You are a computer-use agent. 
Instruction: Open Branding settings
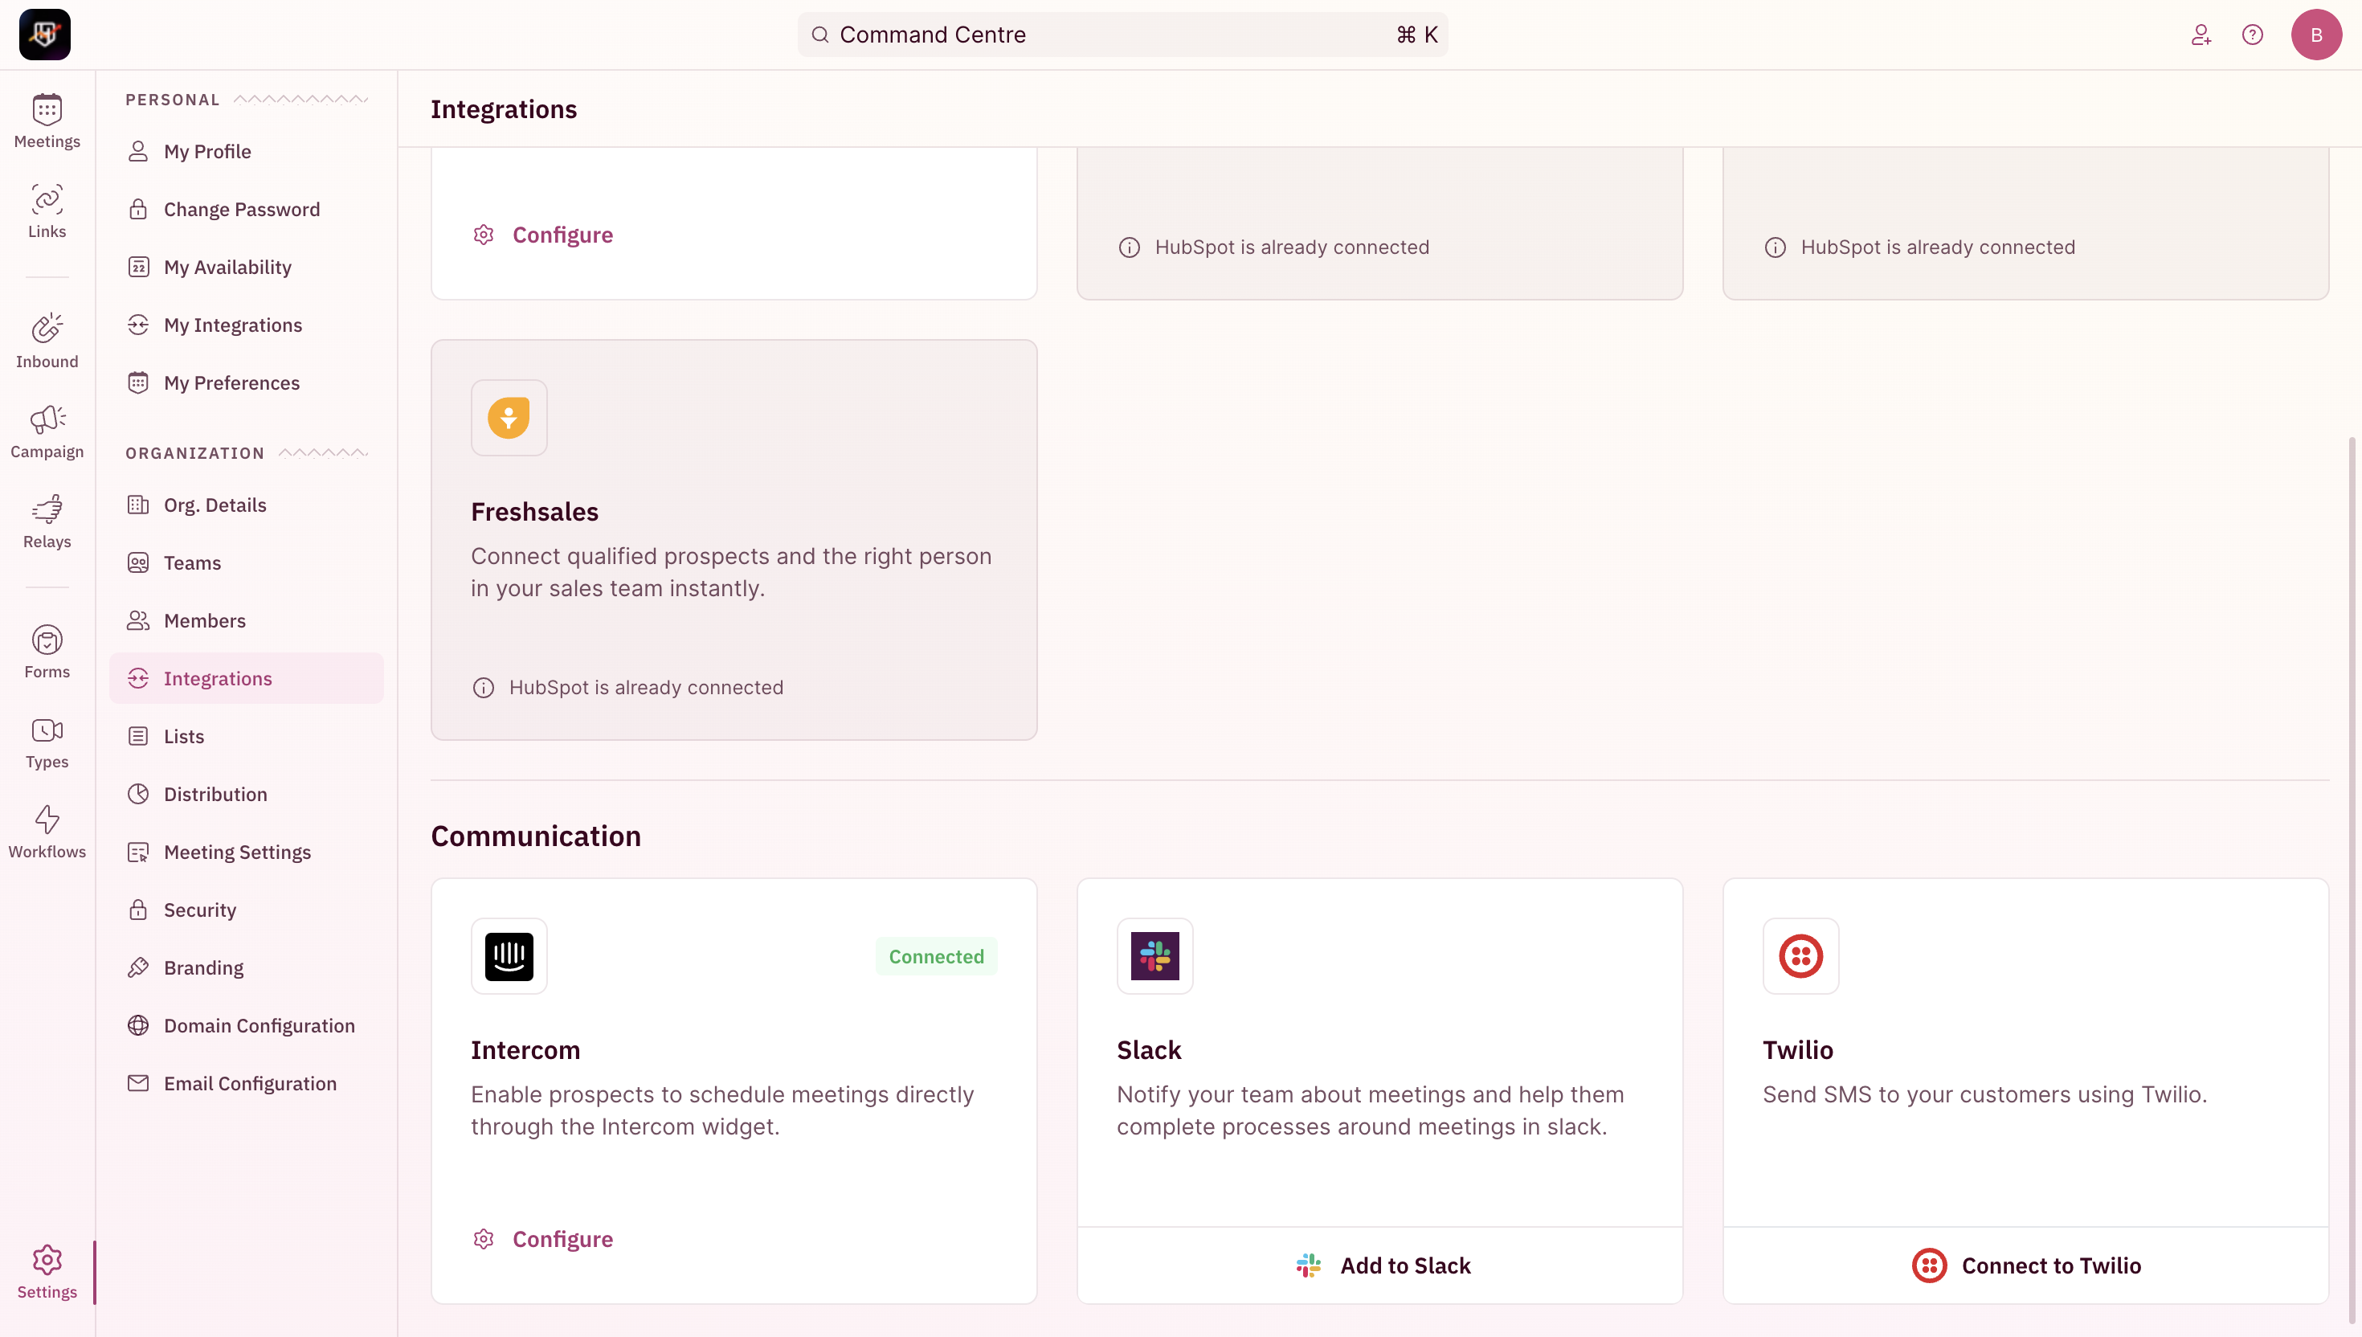pyautogui.click(x=246, y=968)
